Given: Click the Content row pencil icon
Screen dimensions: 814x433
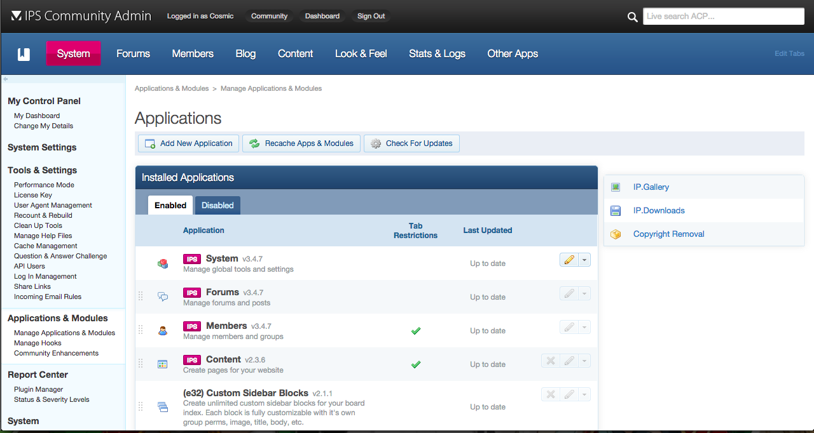Looking at the screenshot, I should pyautogui.click(x=569, y=360).
